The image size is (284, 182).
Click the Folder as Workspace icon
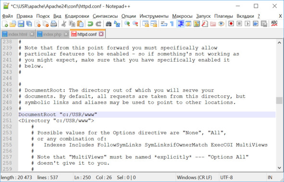point(213,24)
